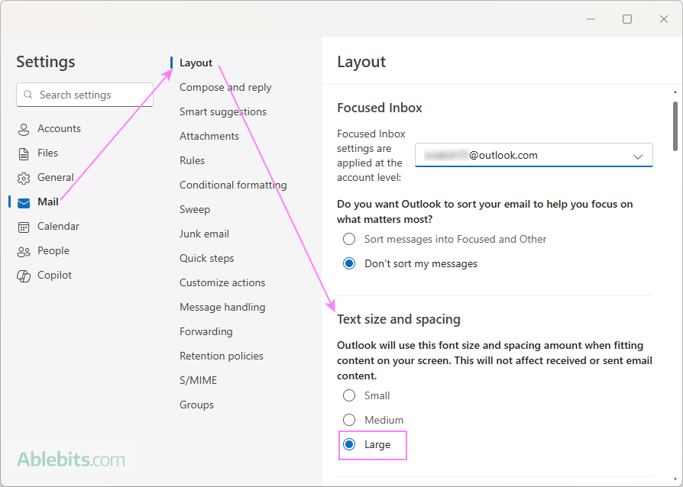Open Forwarding settings

pos(206,331)
